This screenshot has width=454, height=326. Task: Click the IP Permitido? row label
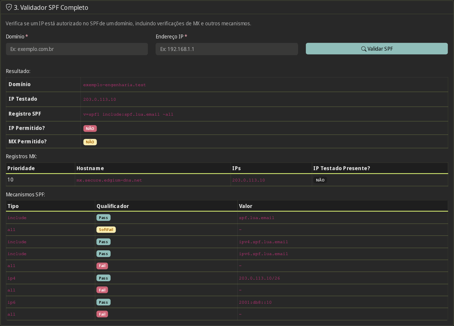[x=27, y=128]
